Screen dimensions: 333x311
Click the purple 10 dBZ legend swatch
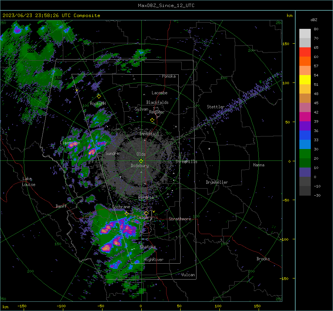[x=305, y=172]
